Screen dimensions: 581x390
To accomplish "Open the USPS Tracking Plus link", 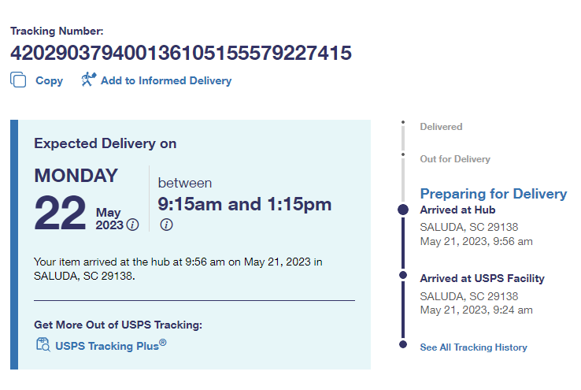I will click(110, 345).
